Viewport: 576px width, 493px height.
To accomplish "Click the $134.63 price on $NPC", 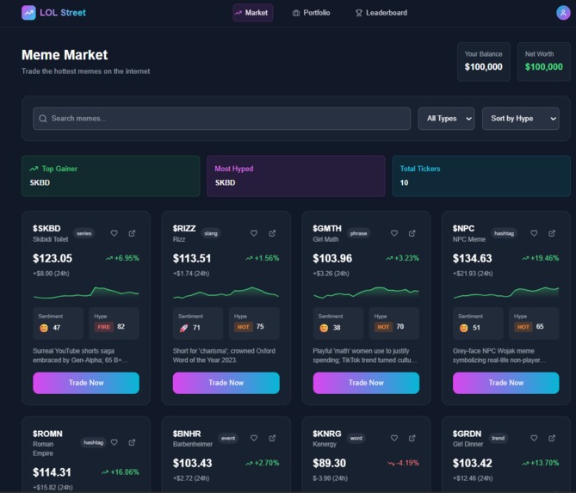I will pos(473,258).
